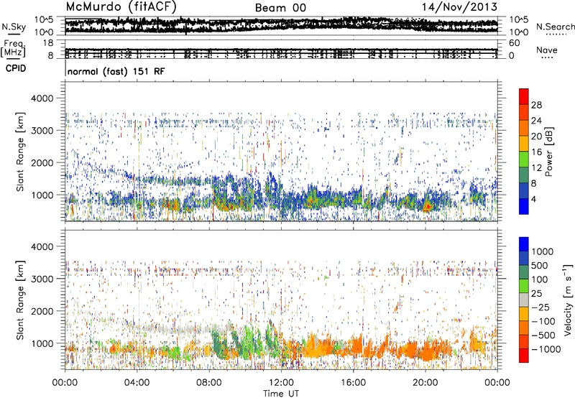
Task: Pick the bright blue top segment of Velocity color bar
Action: (x=524, y=244)
